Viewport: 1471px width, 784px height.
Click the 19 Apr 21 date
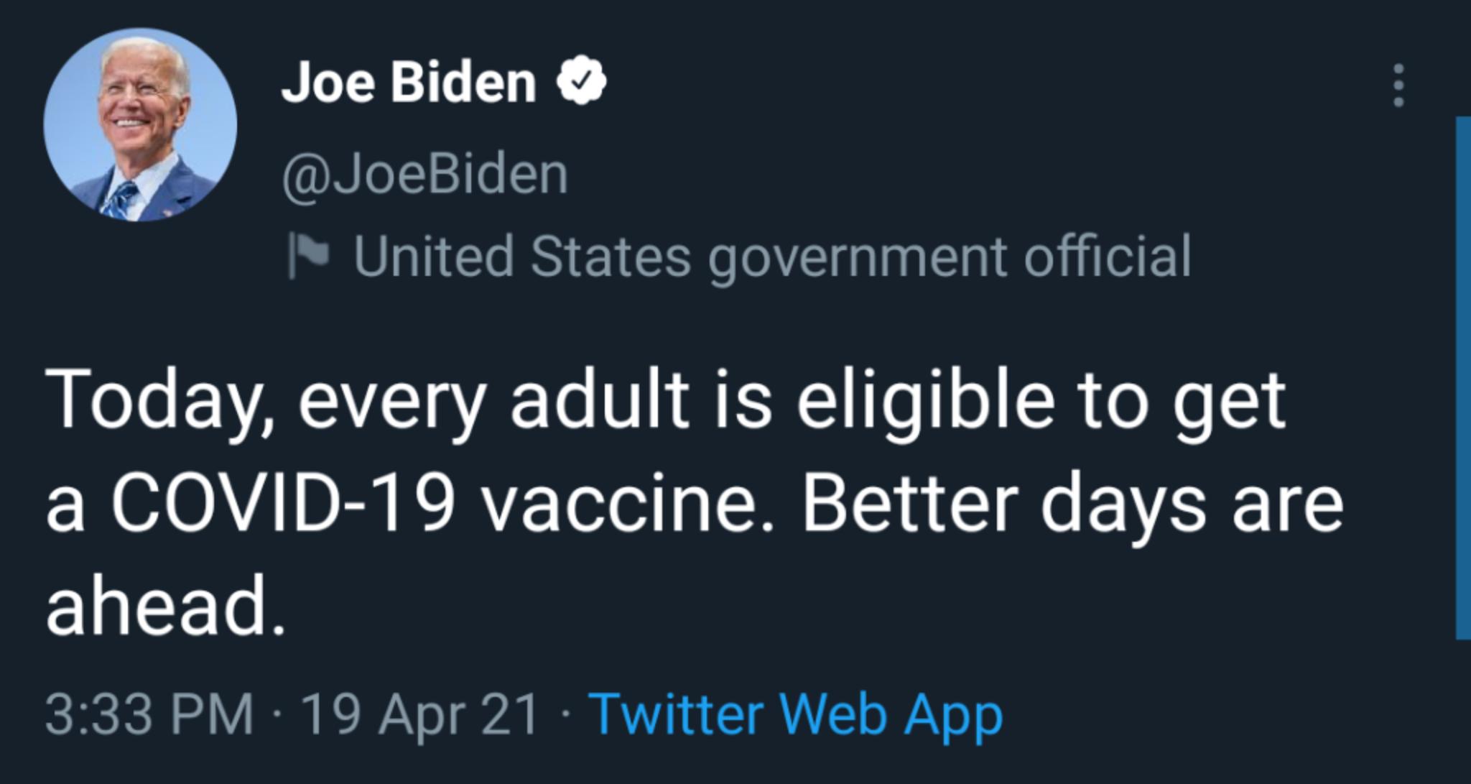(420, 714)
